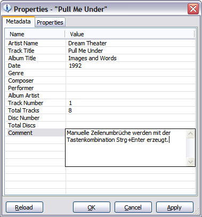Viewport: 202px width, 217px height.
Task: Select the highlighted Comment row label
Action: point(20,133)
